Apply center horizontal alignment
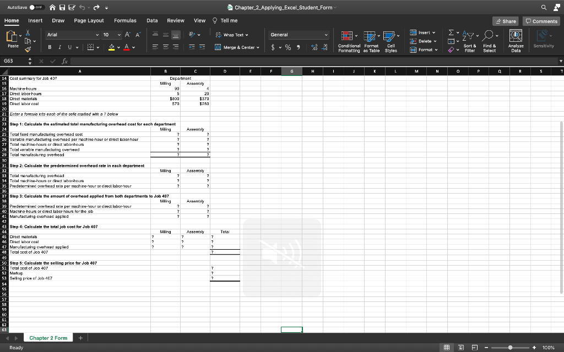 click(x=165, y=47)
